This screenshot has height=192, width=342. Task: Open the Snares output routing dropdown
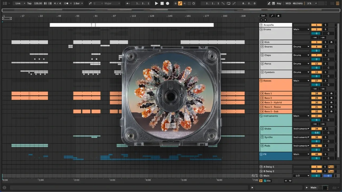(301, 47)
